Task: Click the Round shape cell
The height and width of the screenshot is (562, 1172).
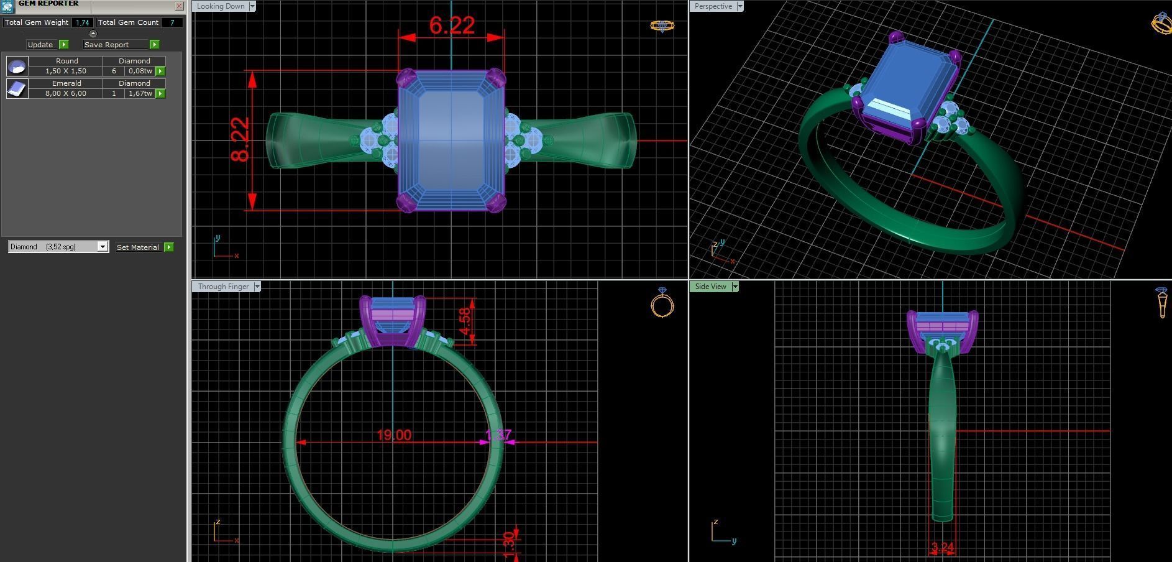Action: pyautogui.click(x=66, y=61)
